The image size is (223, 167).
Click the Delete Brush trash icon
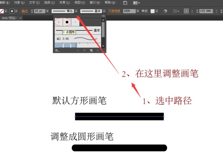pos(98,50)
